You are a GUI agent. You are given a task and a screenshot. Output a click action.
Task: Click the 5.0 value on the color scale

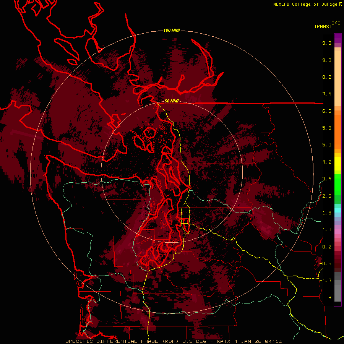(x=327, y=145)
